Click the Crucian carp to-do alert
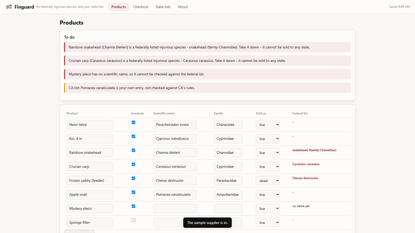Image resolution: width=415 pixels, height=233 pixels. (x=208, y=61)
